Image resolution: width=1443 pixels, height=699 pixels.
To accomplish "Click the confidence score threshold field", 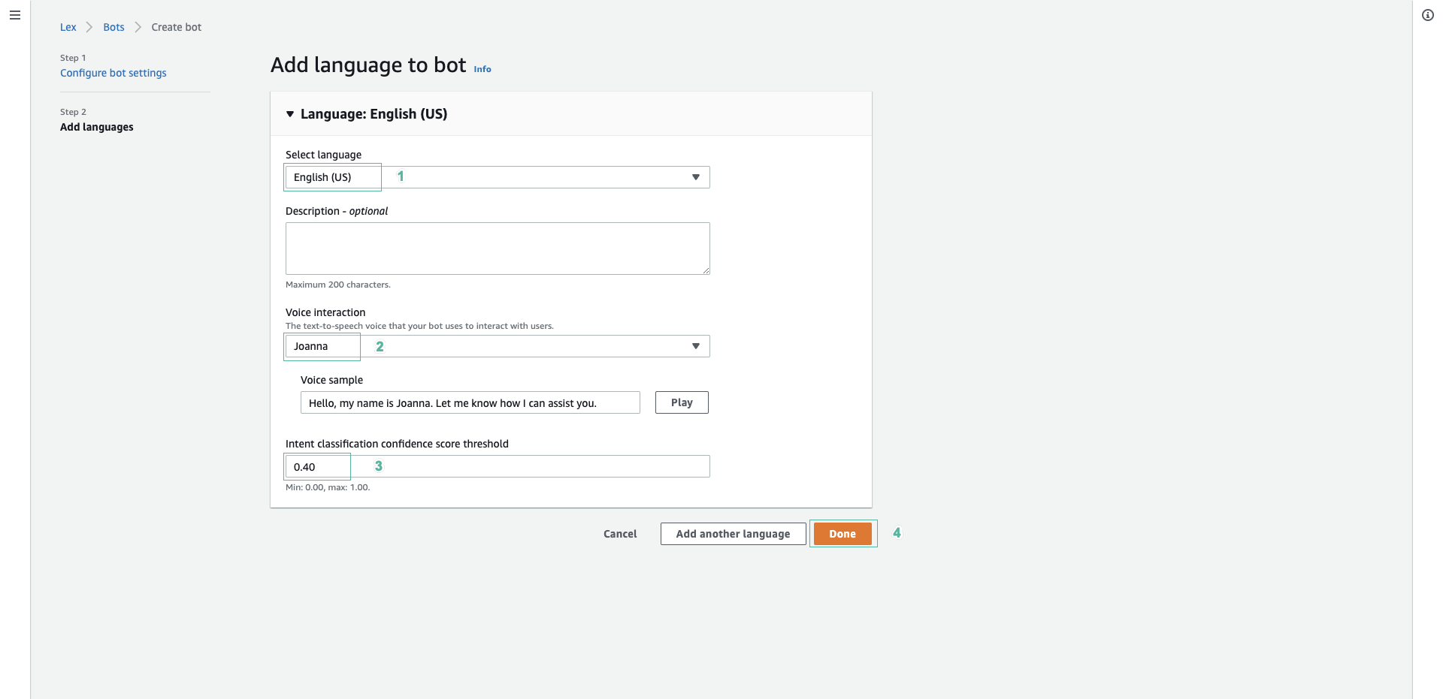I will (498, 466).
